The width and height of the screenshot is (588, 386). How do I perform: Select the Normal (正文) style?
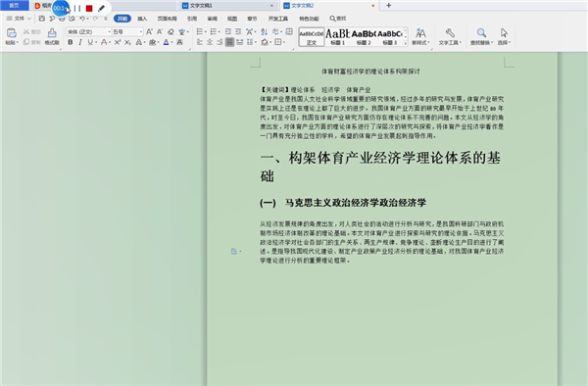[x=312, y=36]
